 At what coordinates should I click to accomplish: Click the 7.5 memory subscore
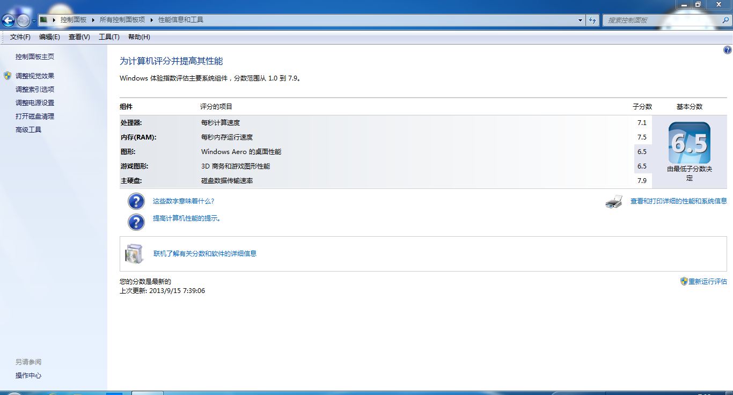coord(642,137)
